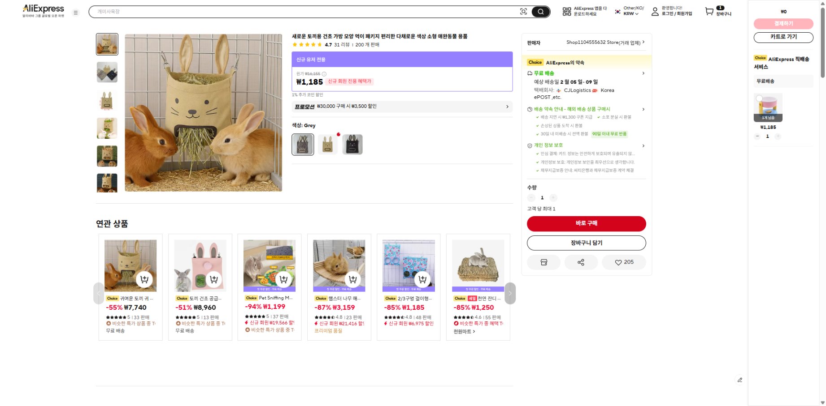Click the 바로 구매 buy now button
The height and width of the screenshot is (406, 826).
point(586,223)
